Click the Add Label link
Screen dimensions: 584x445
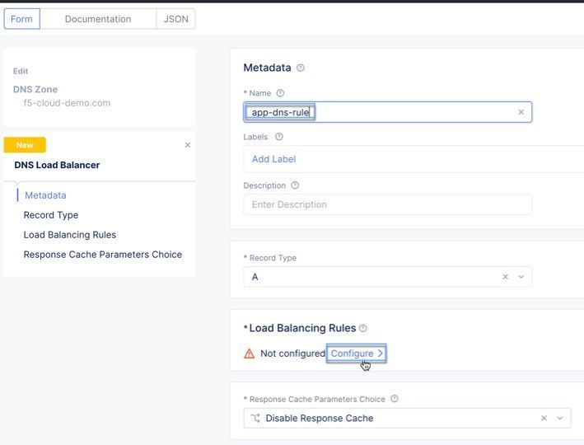click(x=273, y=159)
